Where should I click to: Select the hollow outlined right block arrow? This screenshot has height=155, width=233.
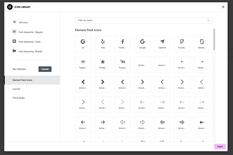coord(143,125)
